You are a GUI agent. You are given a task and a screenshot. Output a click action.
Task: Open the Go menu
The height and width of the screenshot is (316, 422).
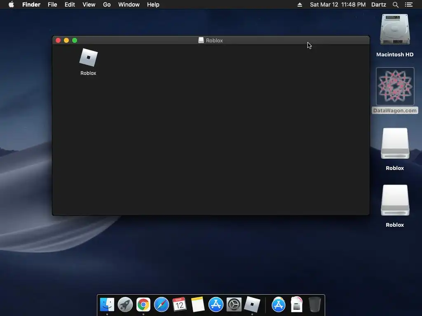[x=107, y=5]
